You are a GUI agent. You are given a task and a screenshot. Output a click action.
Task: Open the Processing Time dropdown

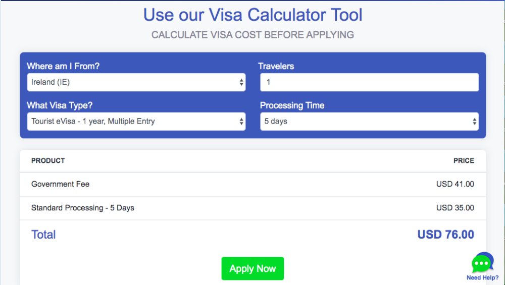(x=370, y=122)
